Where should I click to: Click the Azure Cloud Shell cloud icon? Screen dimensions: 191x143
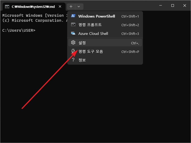click(73, 33)
